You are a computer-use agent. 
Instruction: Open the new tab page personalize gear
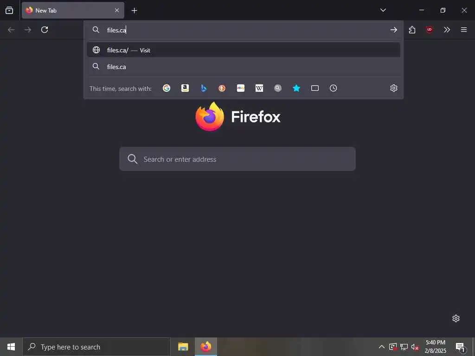tap(456, 318)
